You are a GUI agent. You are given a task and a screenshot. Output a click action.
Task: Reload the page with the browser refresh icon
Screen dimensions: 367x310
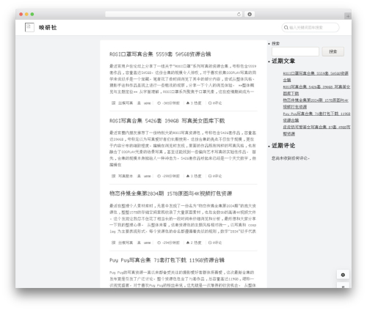[x=239, y=15]
